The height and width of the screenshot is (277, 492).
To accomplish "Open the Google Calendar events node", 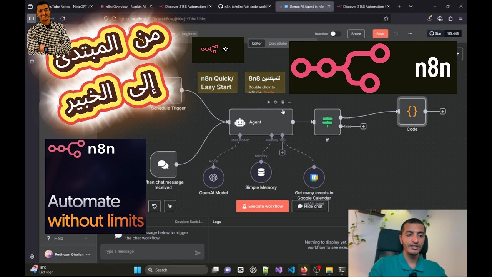I will point(314,177).
